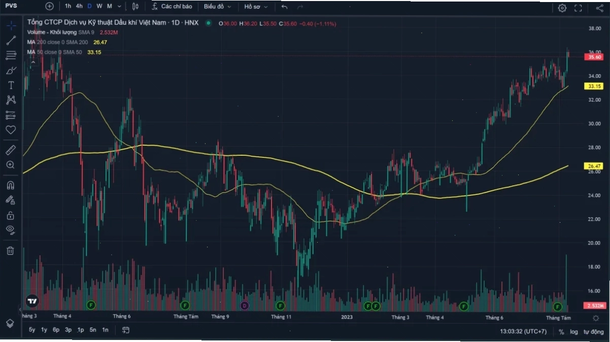Select the crosshair cursor tool

11,25
